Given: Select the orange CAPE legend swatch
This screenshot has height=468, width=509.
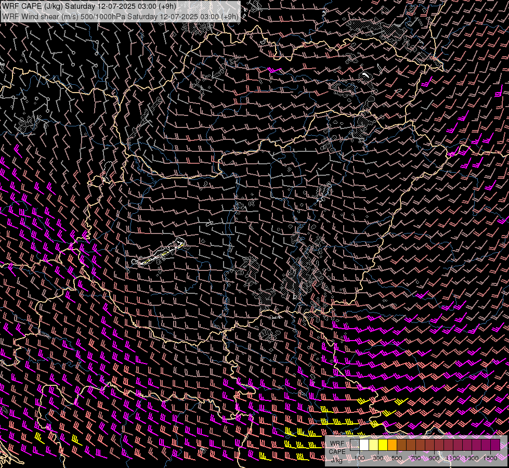Looking at the screenshot, I should point(392,445).
